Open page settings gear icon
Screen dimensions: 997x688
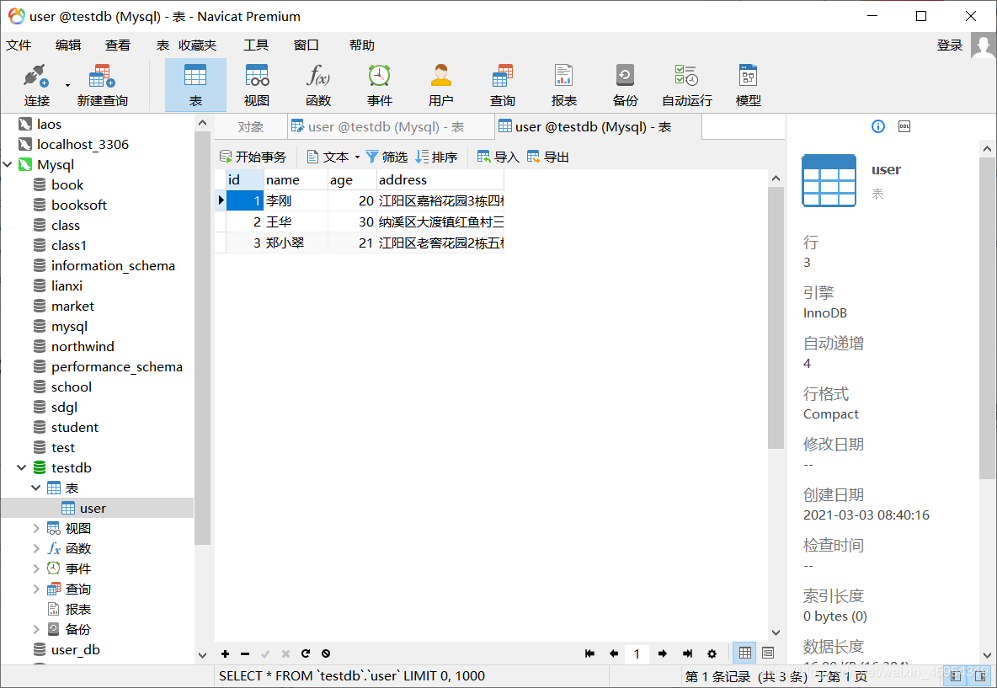click(712, 653)
